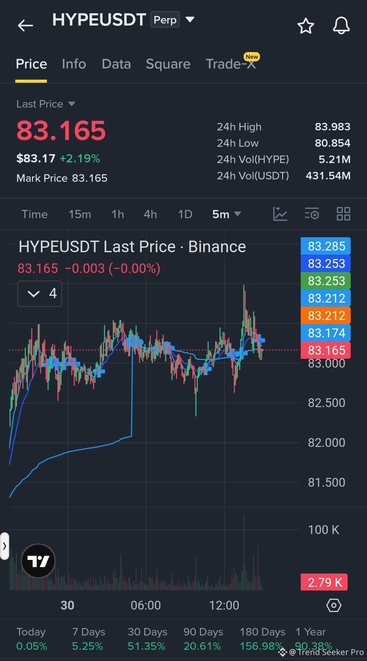Tap the 24h Low value 80.854
The image size is (367, 661).
[x=332, y=143]
